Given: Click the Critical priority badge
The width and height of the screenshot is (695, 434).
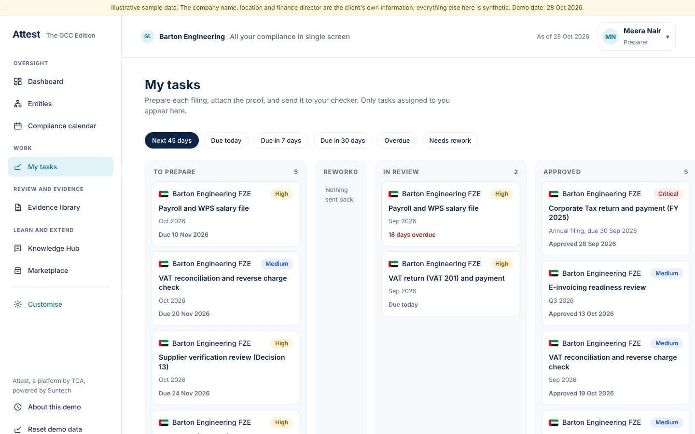Looking at the screenshot, I should tap(668, 194).
